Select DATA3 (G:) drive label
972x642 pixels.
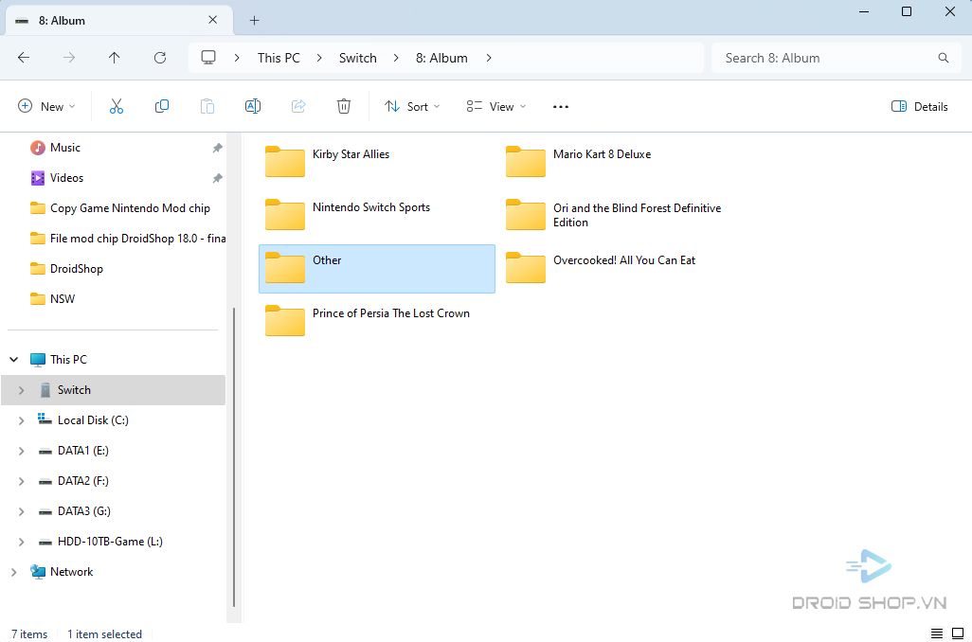84,511
